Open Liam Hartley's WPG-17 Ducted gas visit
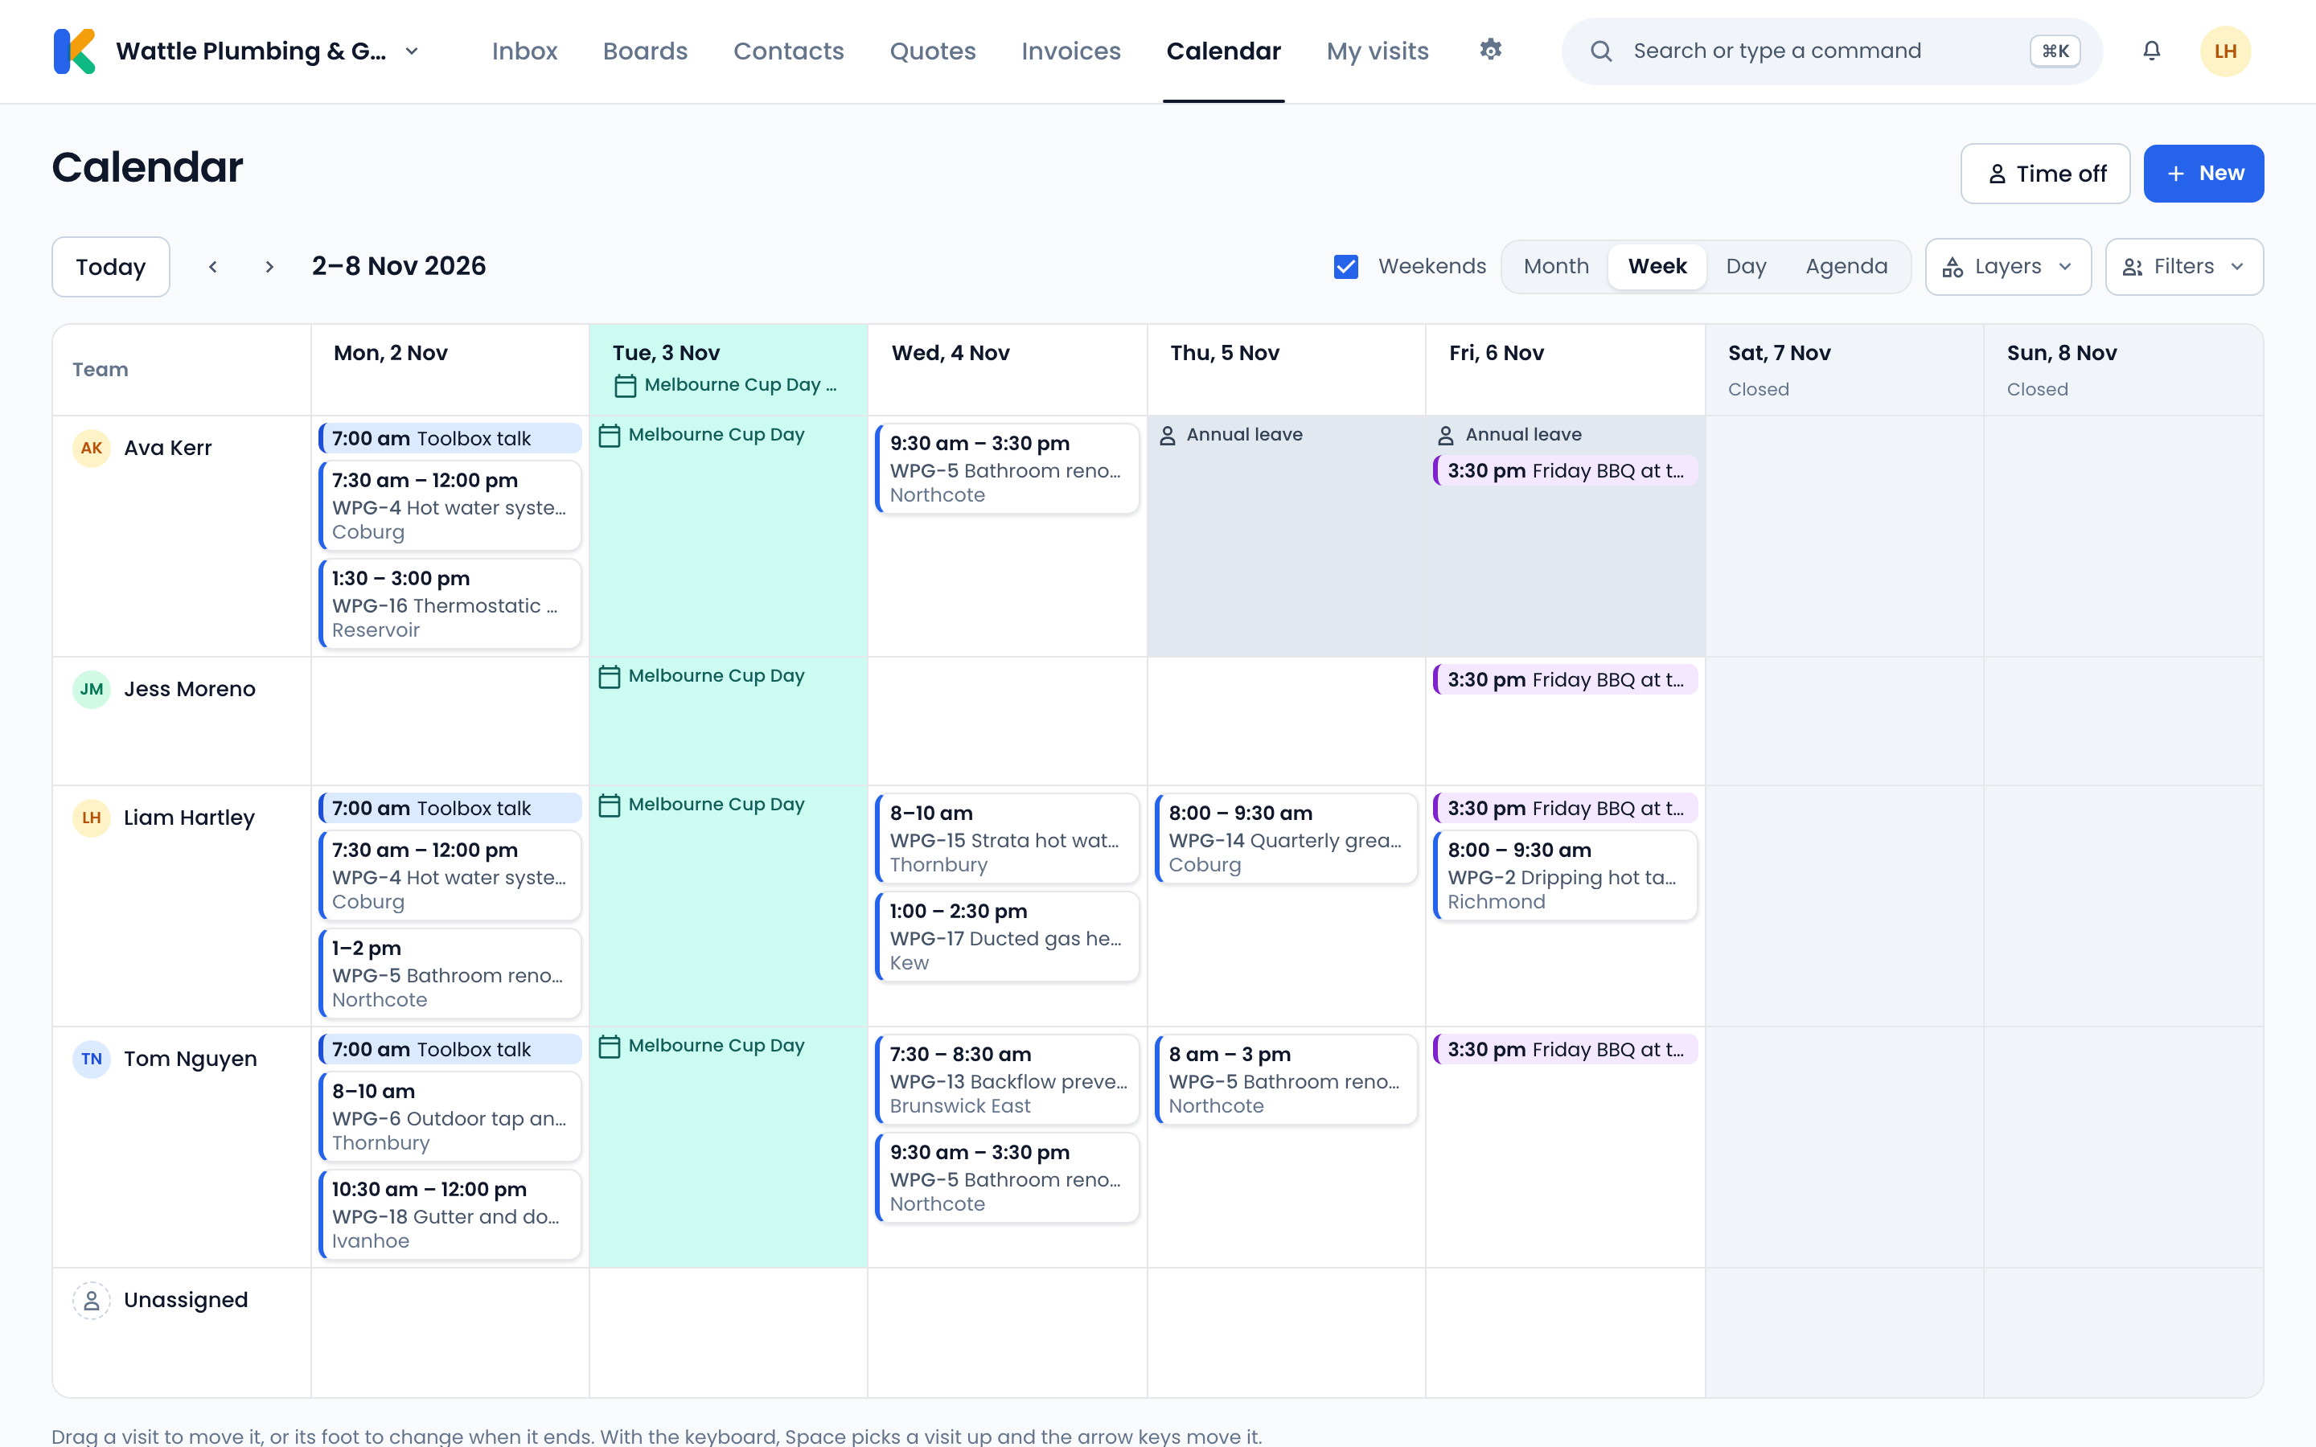Viewport: 2316px width, 1447px height. point(1008,937)
